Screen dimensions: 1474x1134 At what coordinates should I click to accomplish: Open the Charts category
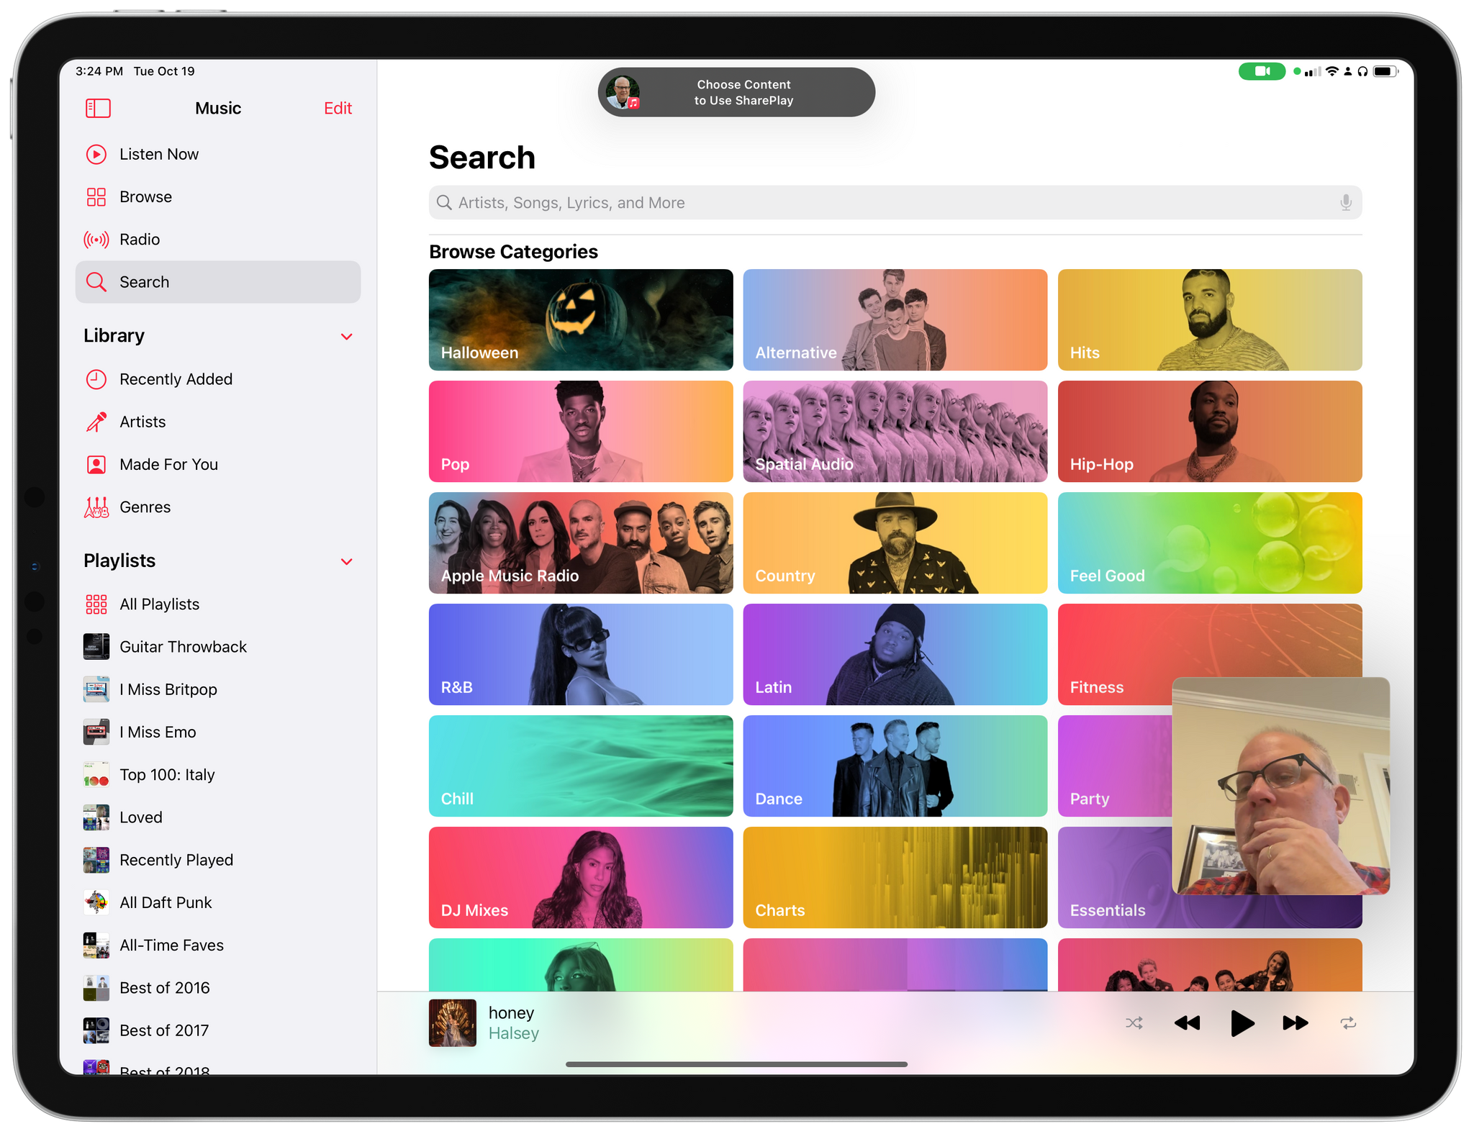point(895,878)
